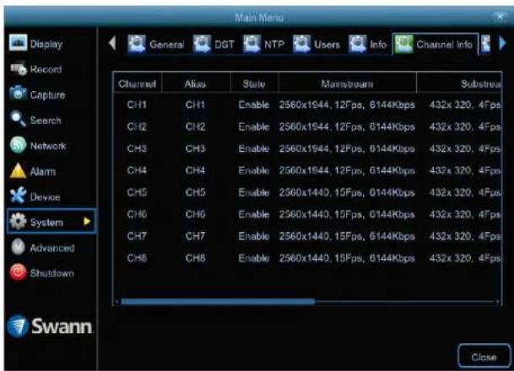Image resolution: width=514 pixels, height=371 pixels.
Task: Click the Users tab icon
Action: 301,44
